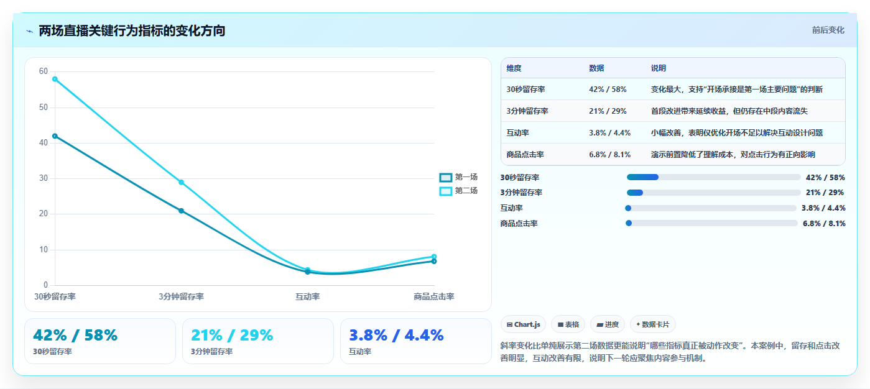
Task: Click the 数据卡片 chip
Action: [x=652, y=324]
